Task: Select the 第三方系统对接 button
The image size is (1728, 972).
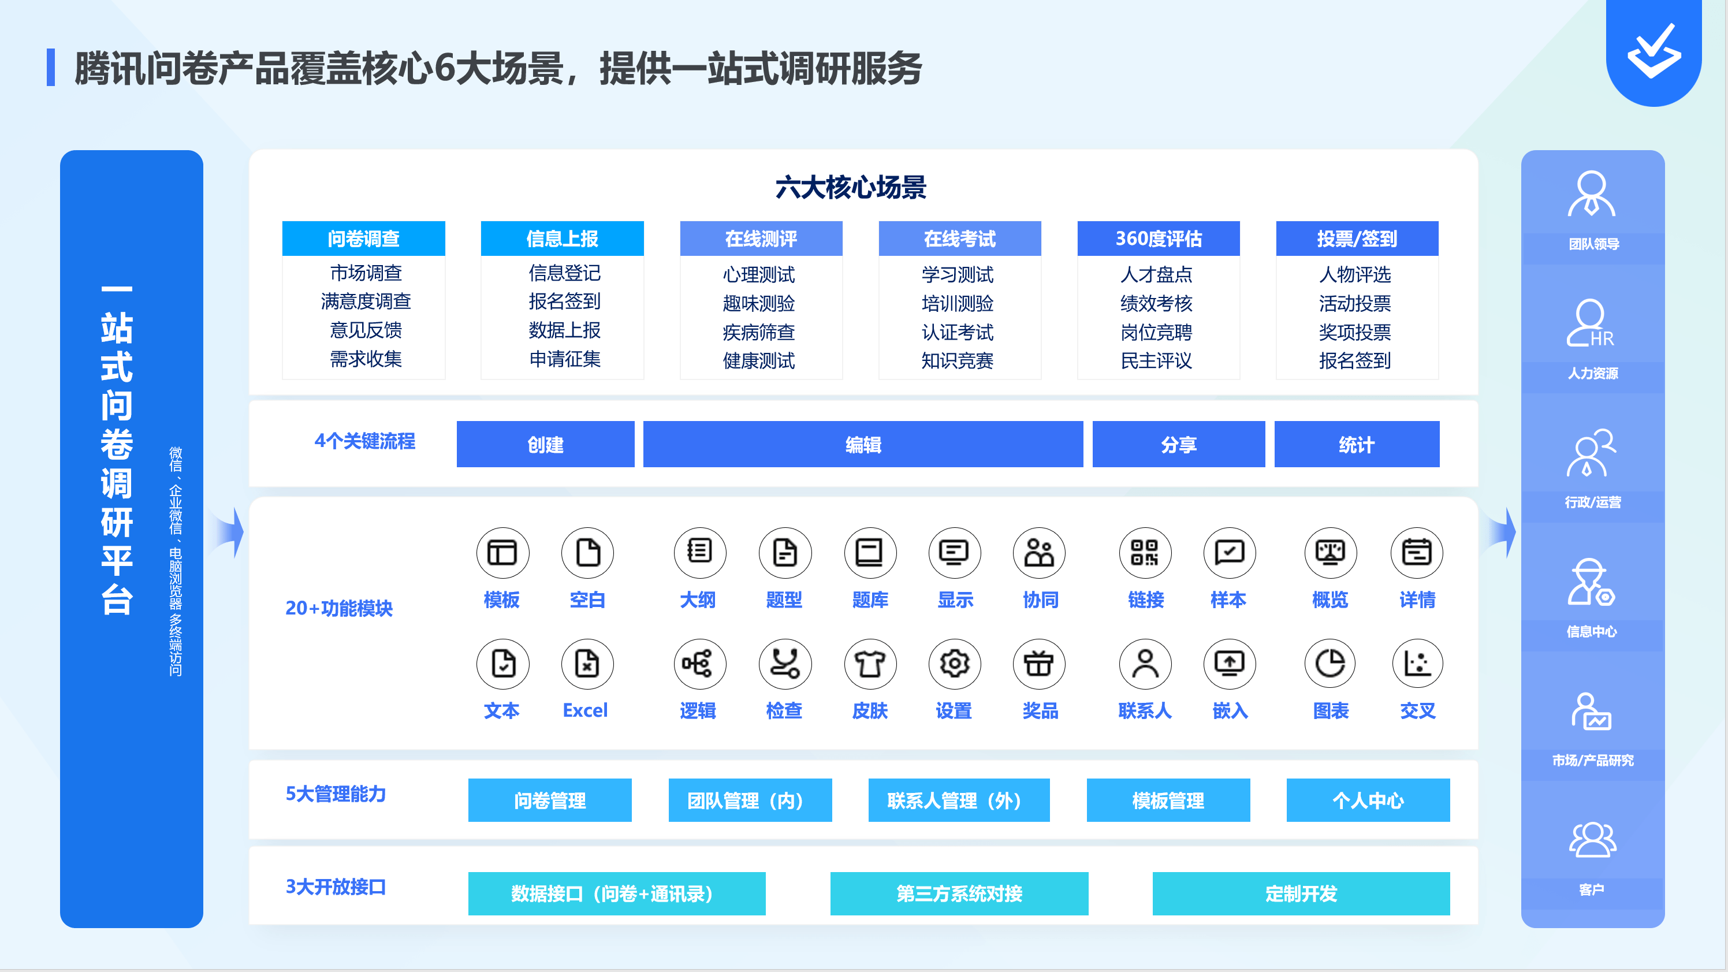Action: [959, 893]
